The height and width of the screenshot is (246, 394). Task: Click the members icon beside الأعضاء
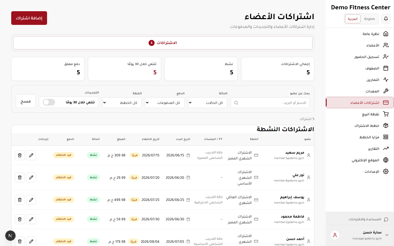point(386,45)
